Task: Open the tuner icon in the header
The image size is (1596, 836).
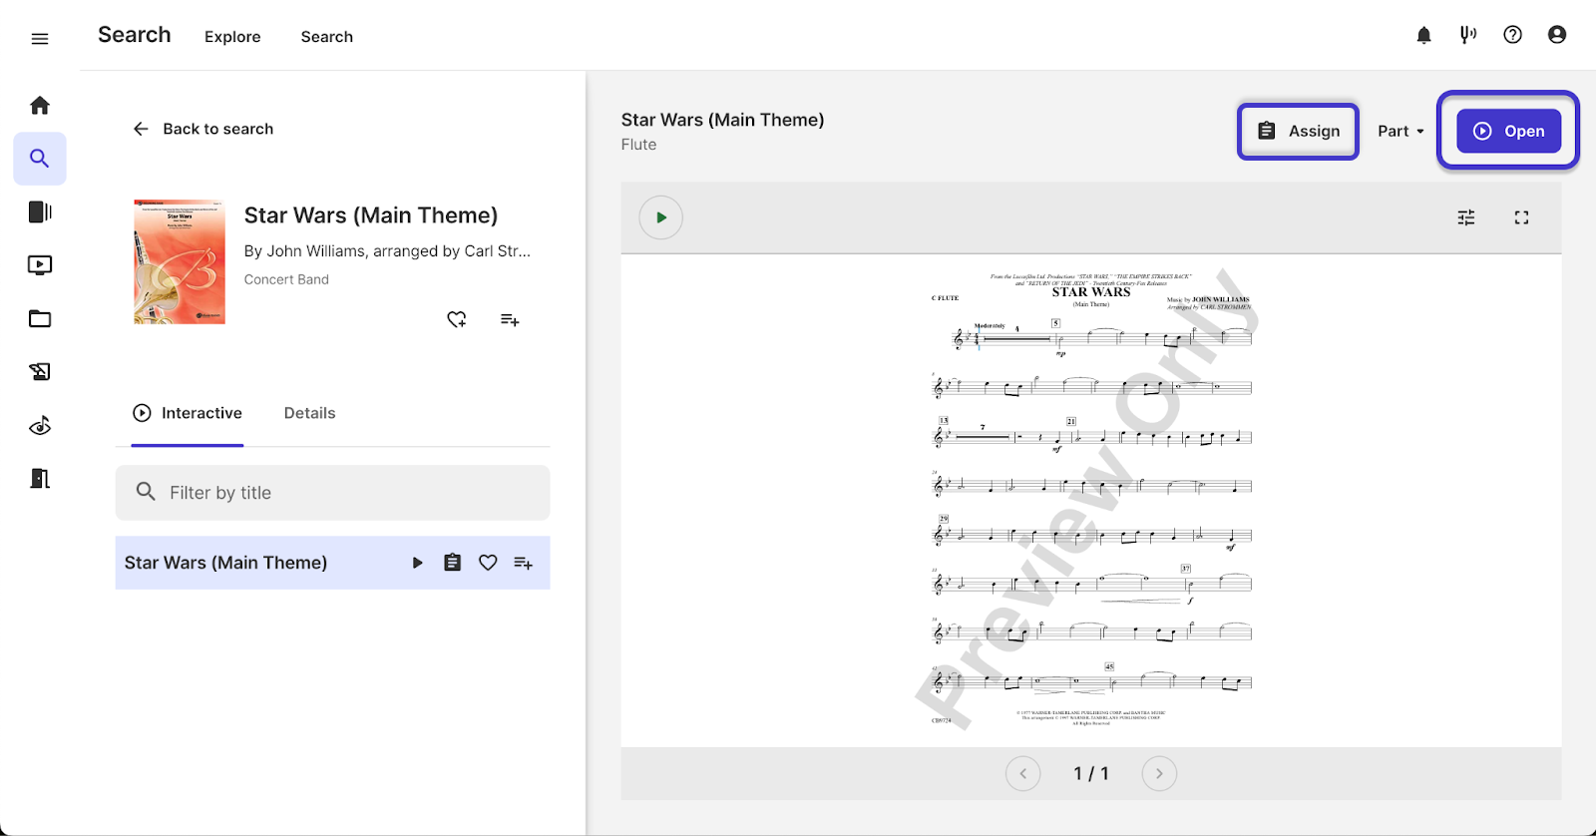Action: (x=1468, y=35)
